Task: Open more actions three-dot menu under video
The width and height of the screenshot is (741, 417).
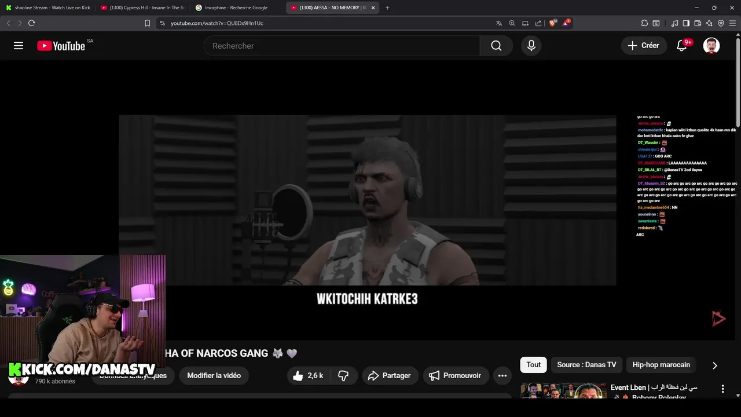Action: [x=502, y=376]
